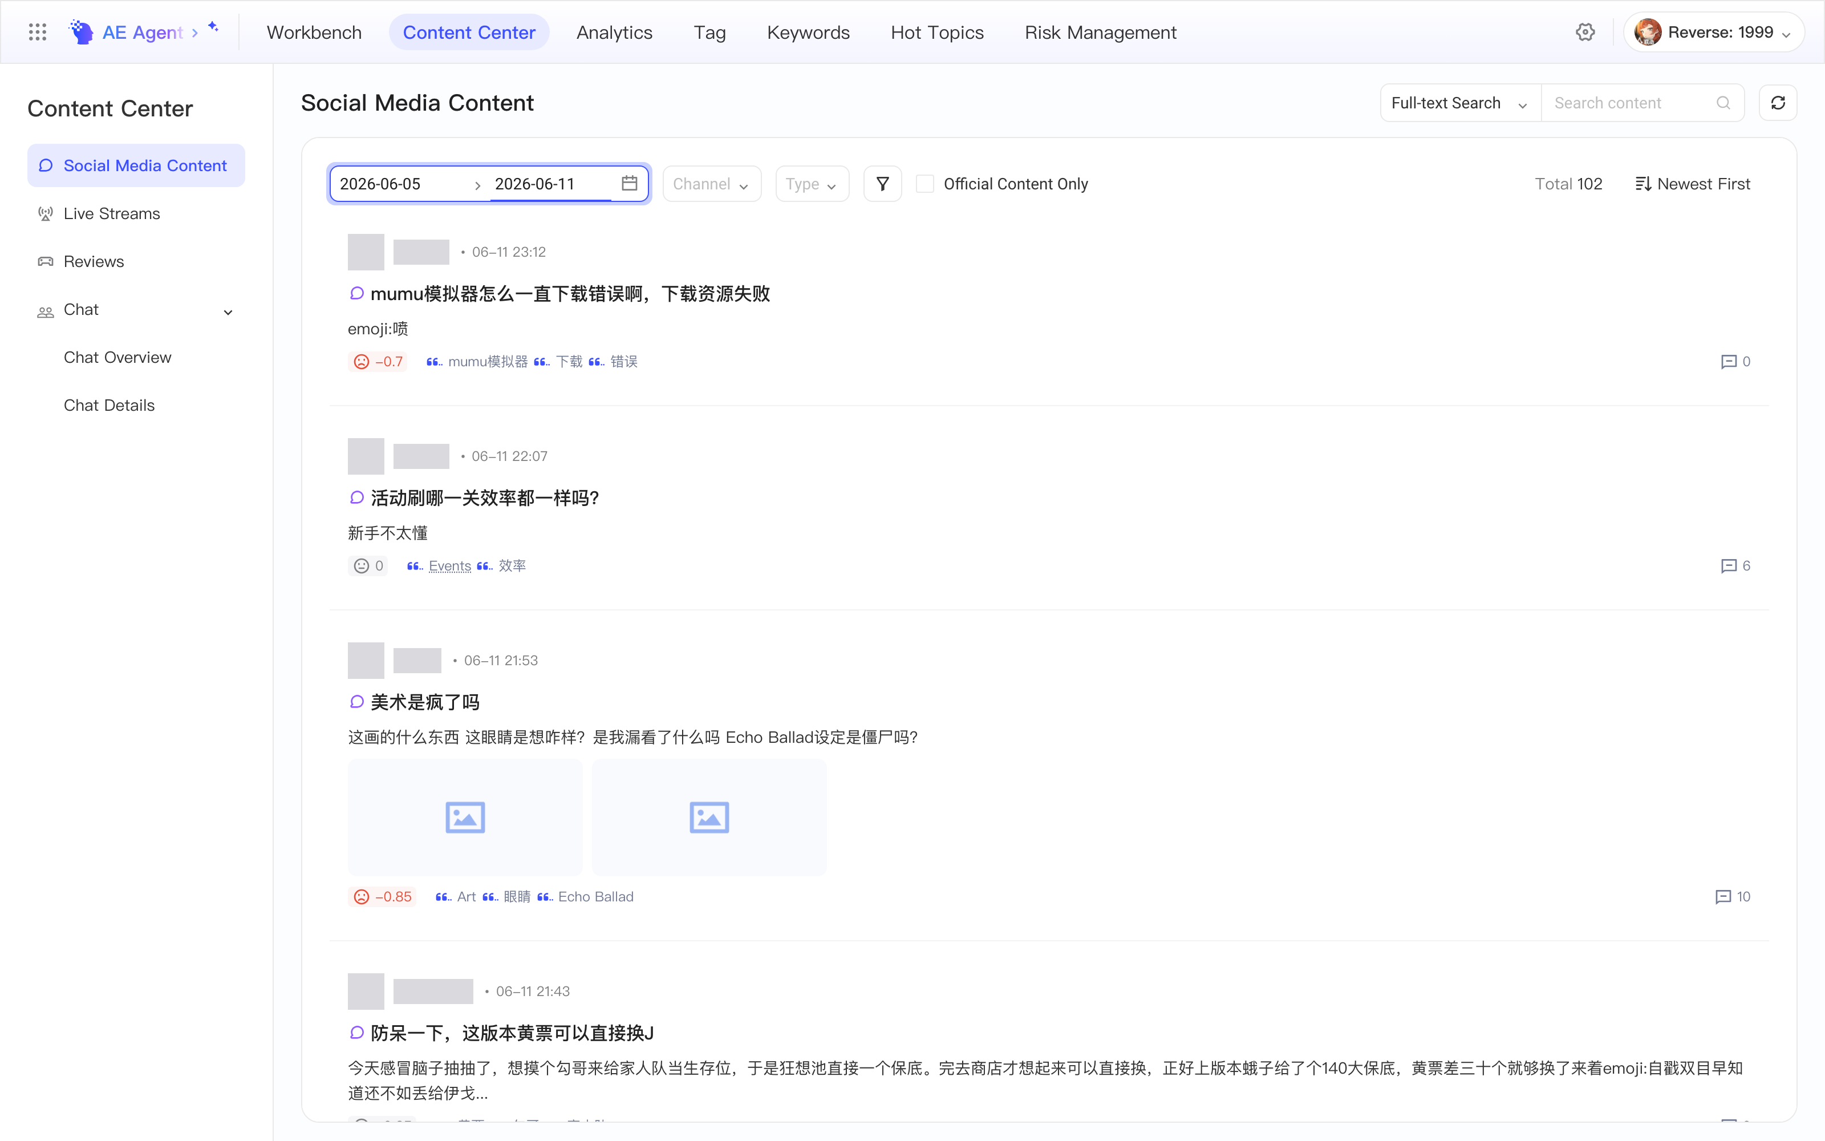Open the calendar icon in date range
1825x1141 pixels.
630,183
